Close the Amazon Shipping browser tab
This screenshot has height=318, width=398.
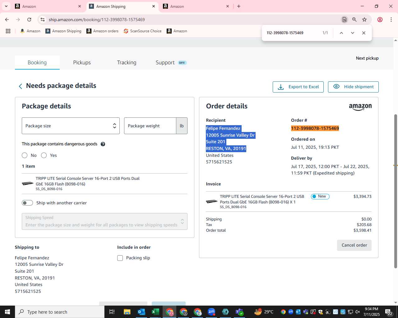pos(154,6)
